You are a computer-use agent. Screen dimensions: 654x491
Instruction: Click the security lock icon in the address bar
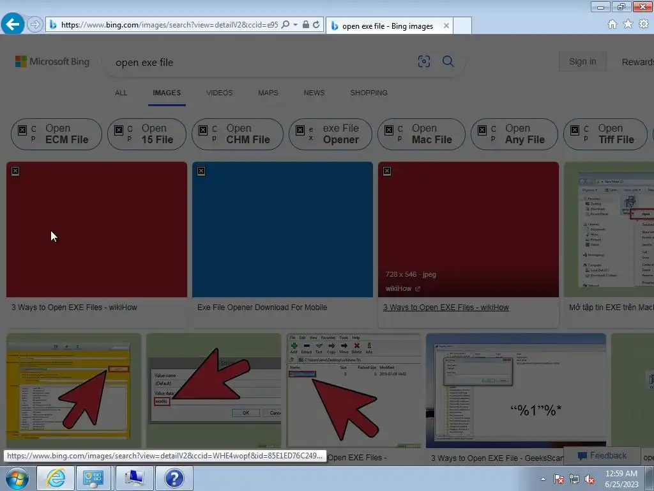pos(306,25)
